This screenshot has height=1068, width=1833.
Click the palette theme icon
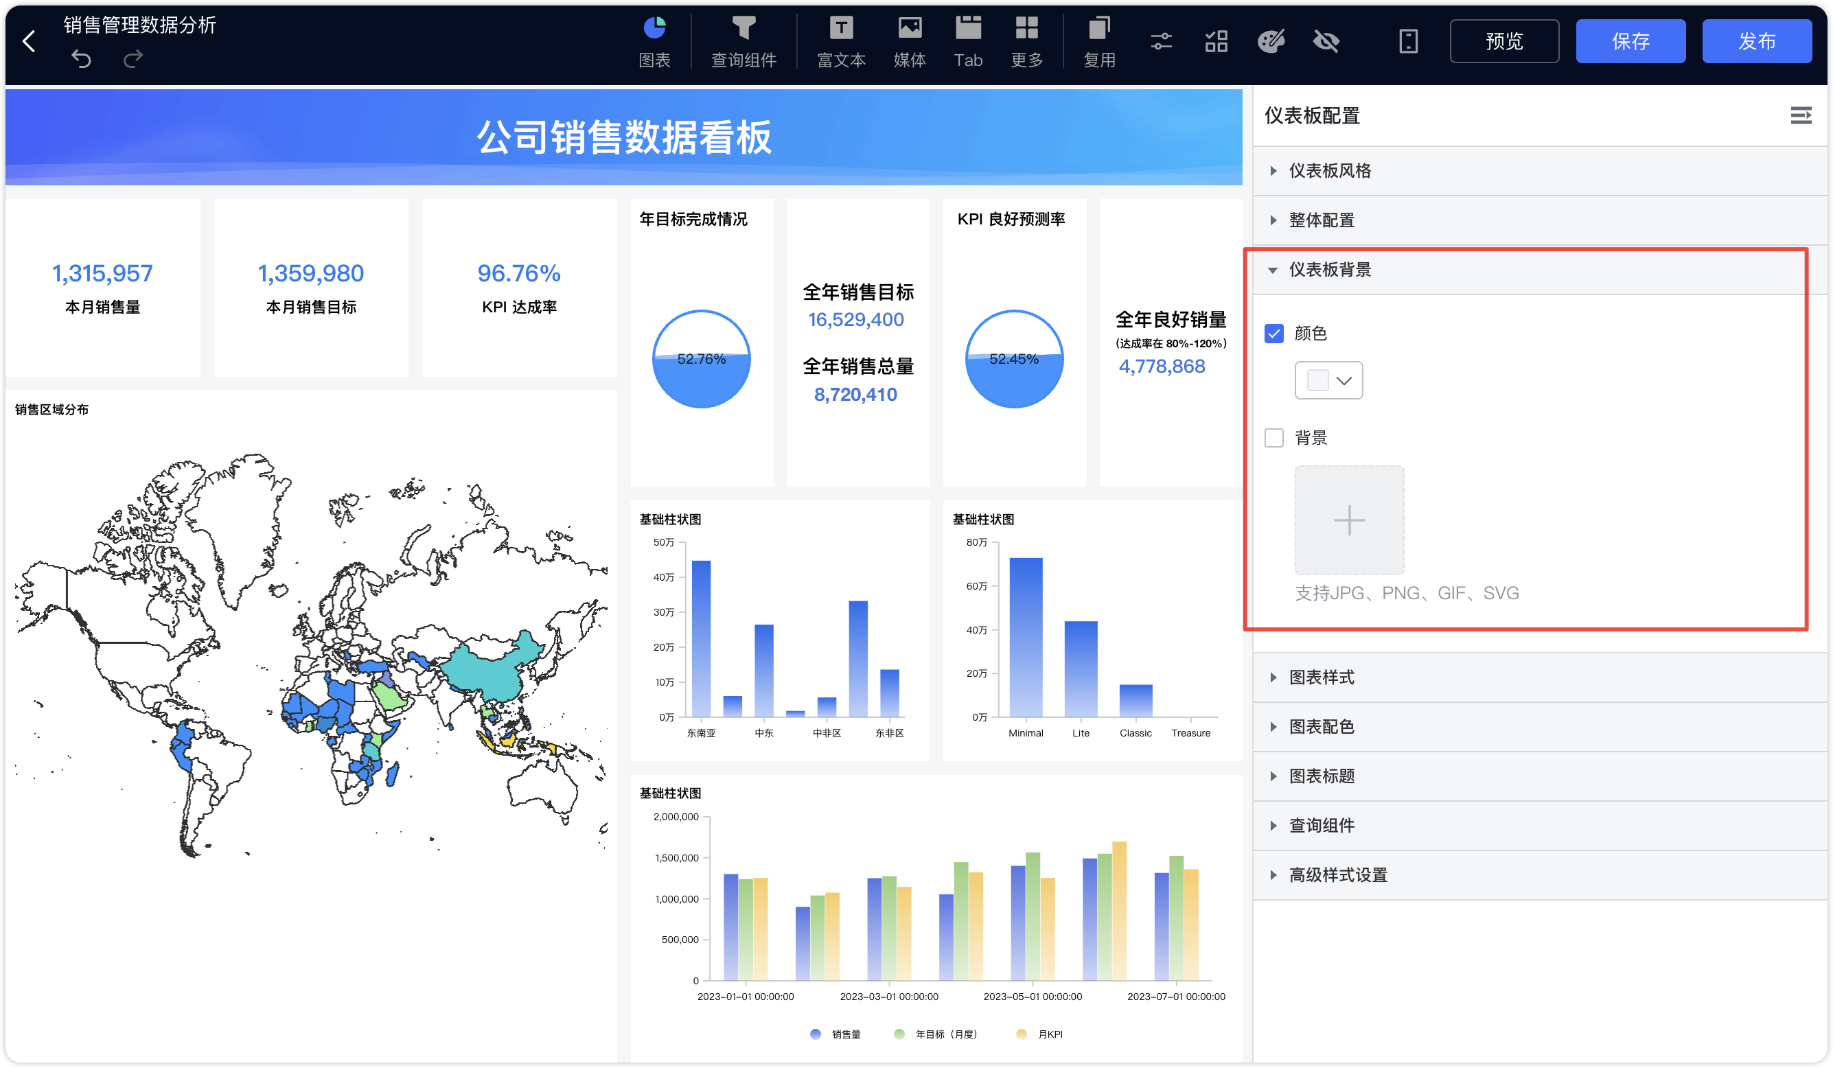tap(1271, 41)
